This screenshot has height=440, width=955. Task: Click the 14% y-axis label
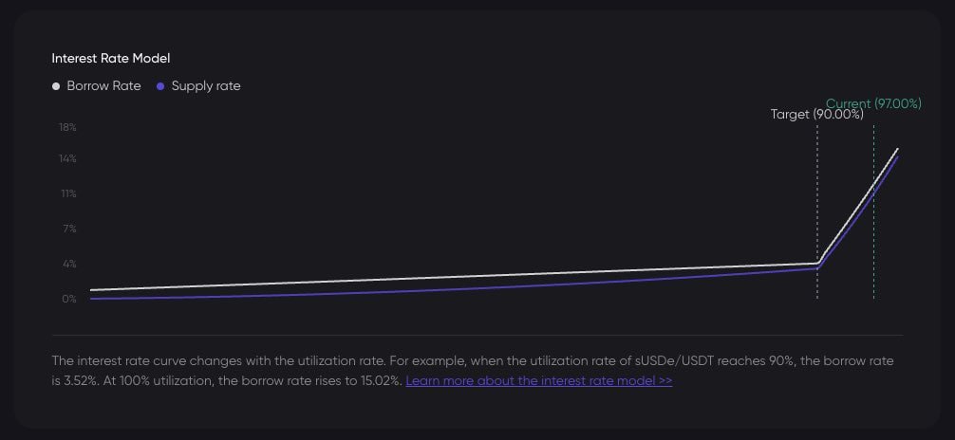tap(67, 159)
